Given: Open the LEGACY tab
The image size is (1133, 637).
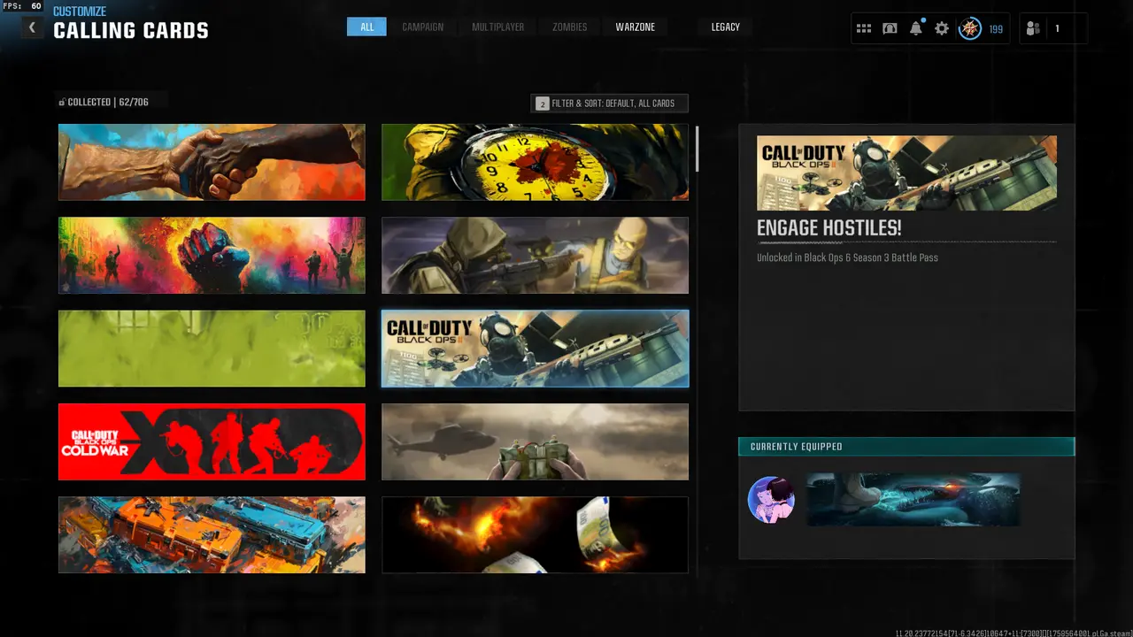Looking at the screenshot, I should coord(725,27).
